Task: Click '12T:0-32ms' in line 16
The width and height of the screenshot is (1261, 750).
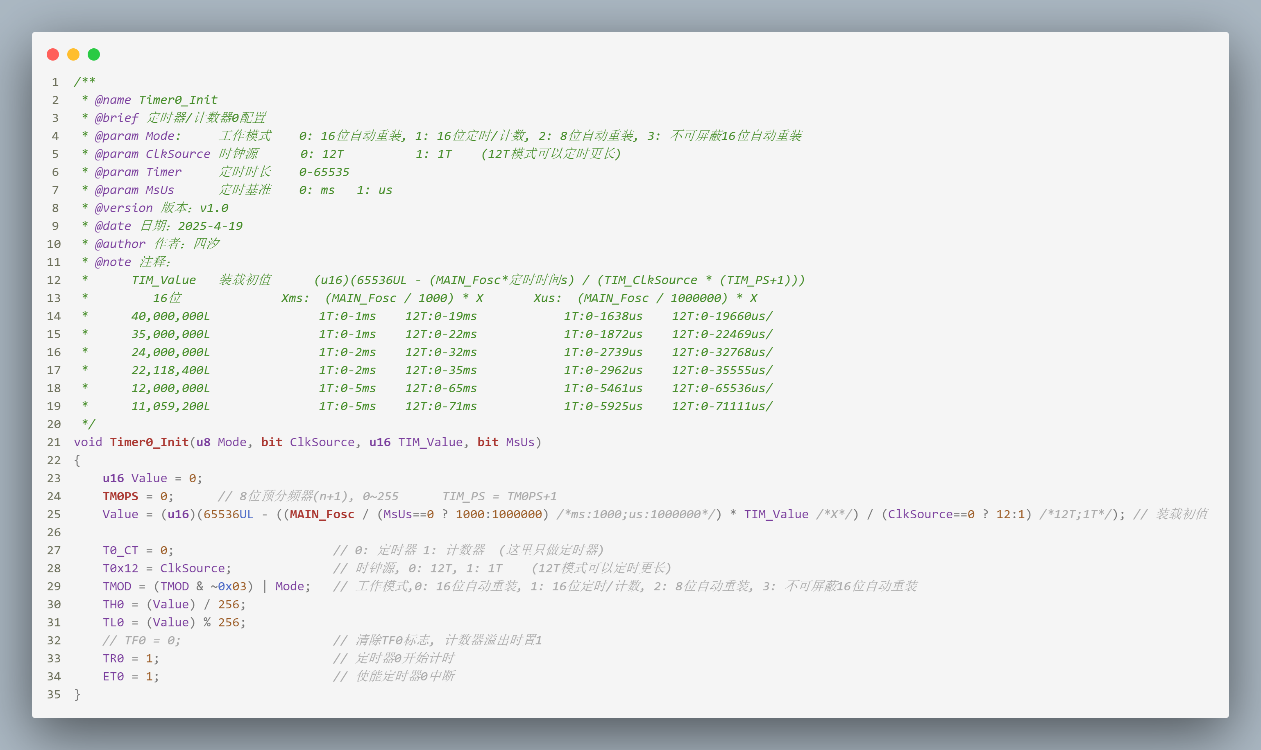Action: pyautogui.click(x=441, y=352)
